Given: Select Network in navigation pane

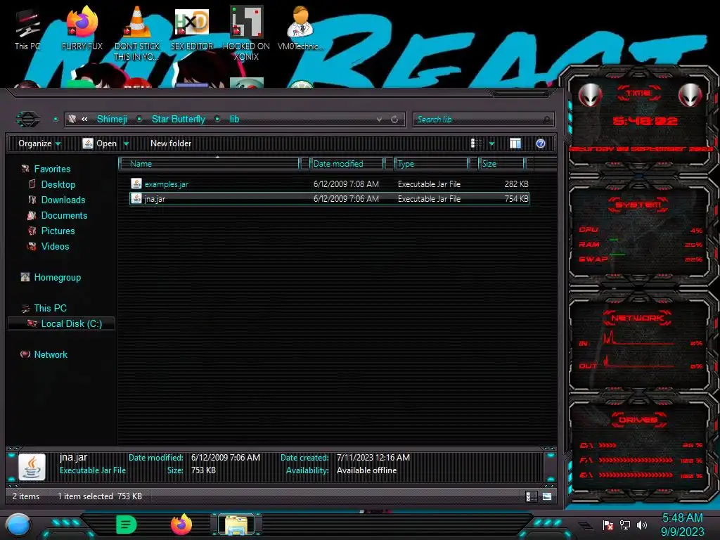Looking at the screenshot, I should [x=51, y=354].
